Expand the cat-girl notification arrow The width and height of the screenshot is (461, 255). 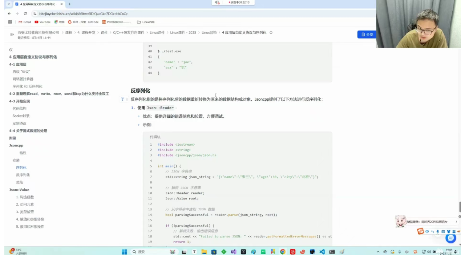point(456,222)
